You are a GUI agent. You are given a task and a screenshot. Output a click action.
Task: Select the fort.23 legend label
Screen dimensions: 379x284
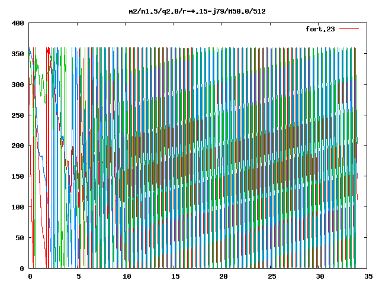[320, 29]
